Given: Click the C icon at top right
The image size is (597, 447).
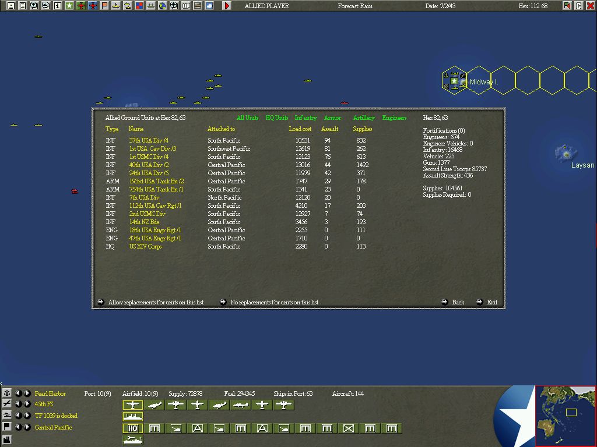Looking at the screenshot, I should pyautogui.click(x=579, y=6).
